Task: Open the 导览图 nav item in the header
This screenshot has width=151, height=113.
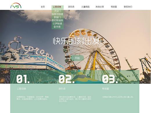Action: pyautogui.click(x=114, y=7)
